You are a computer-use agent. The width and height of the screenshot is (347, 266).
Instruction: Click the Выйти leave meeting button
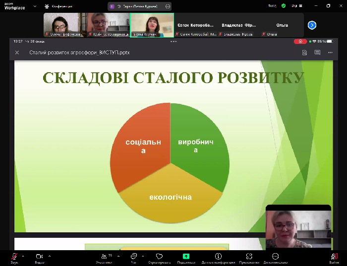(334, 257)
